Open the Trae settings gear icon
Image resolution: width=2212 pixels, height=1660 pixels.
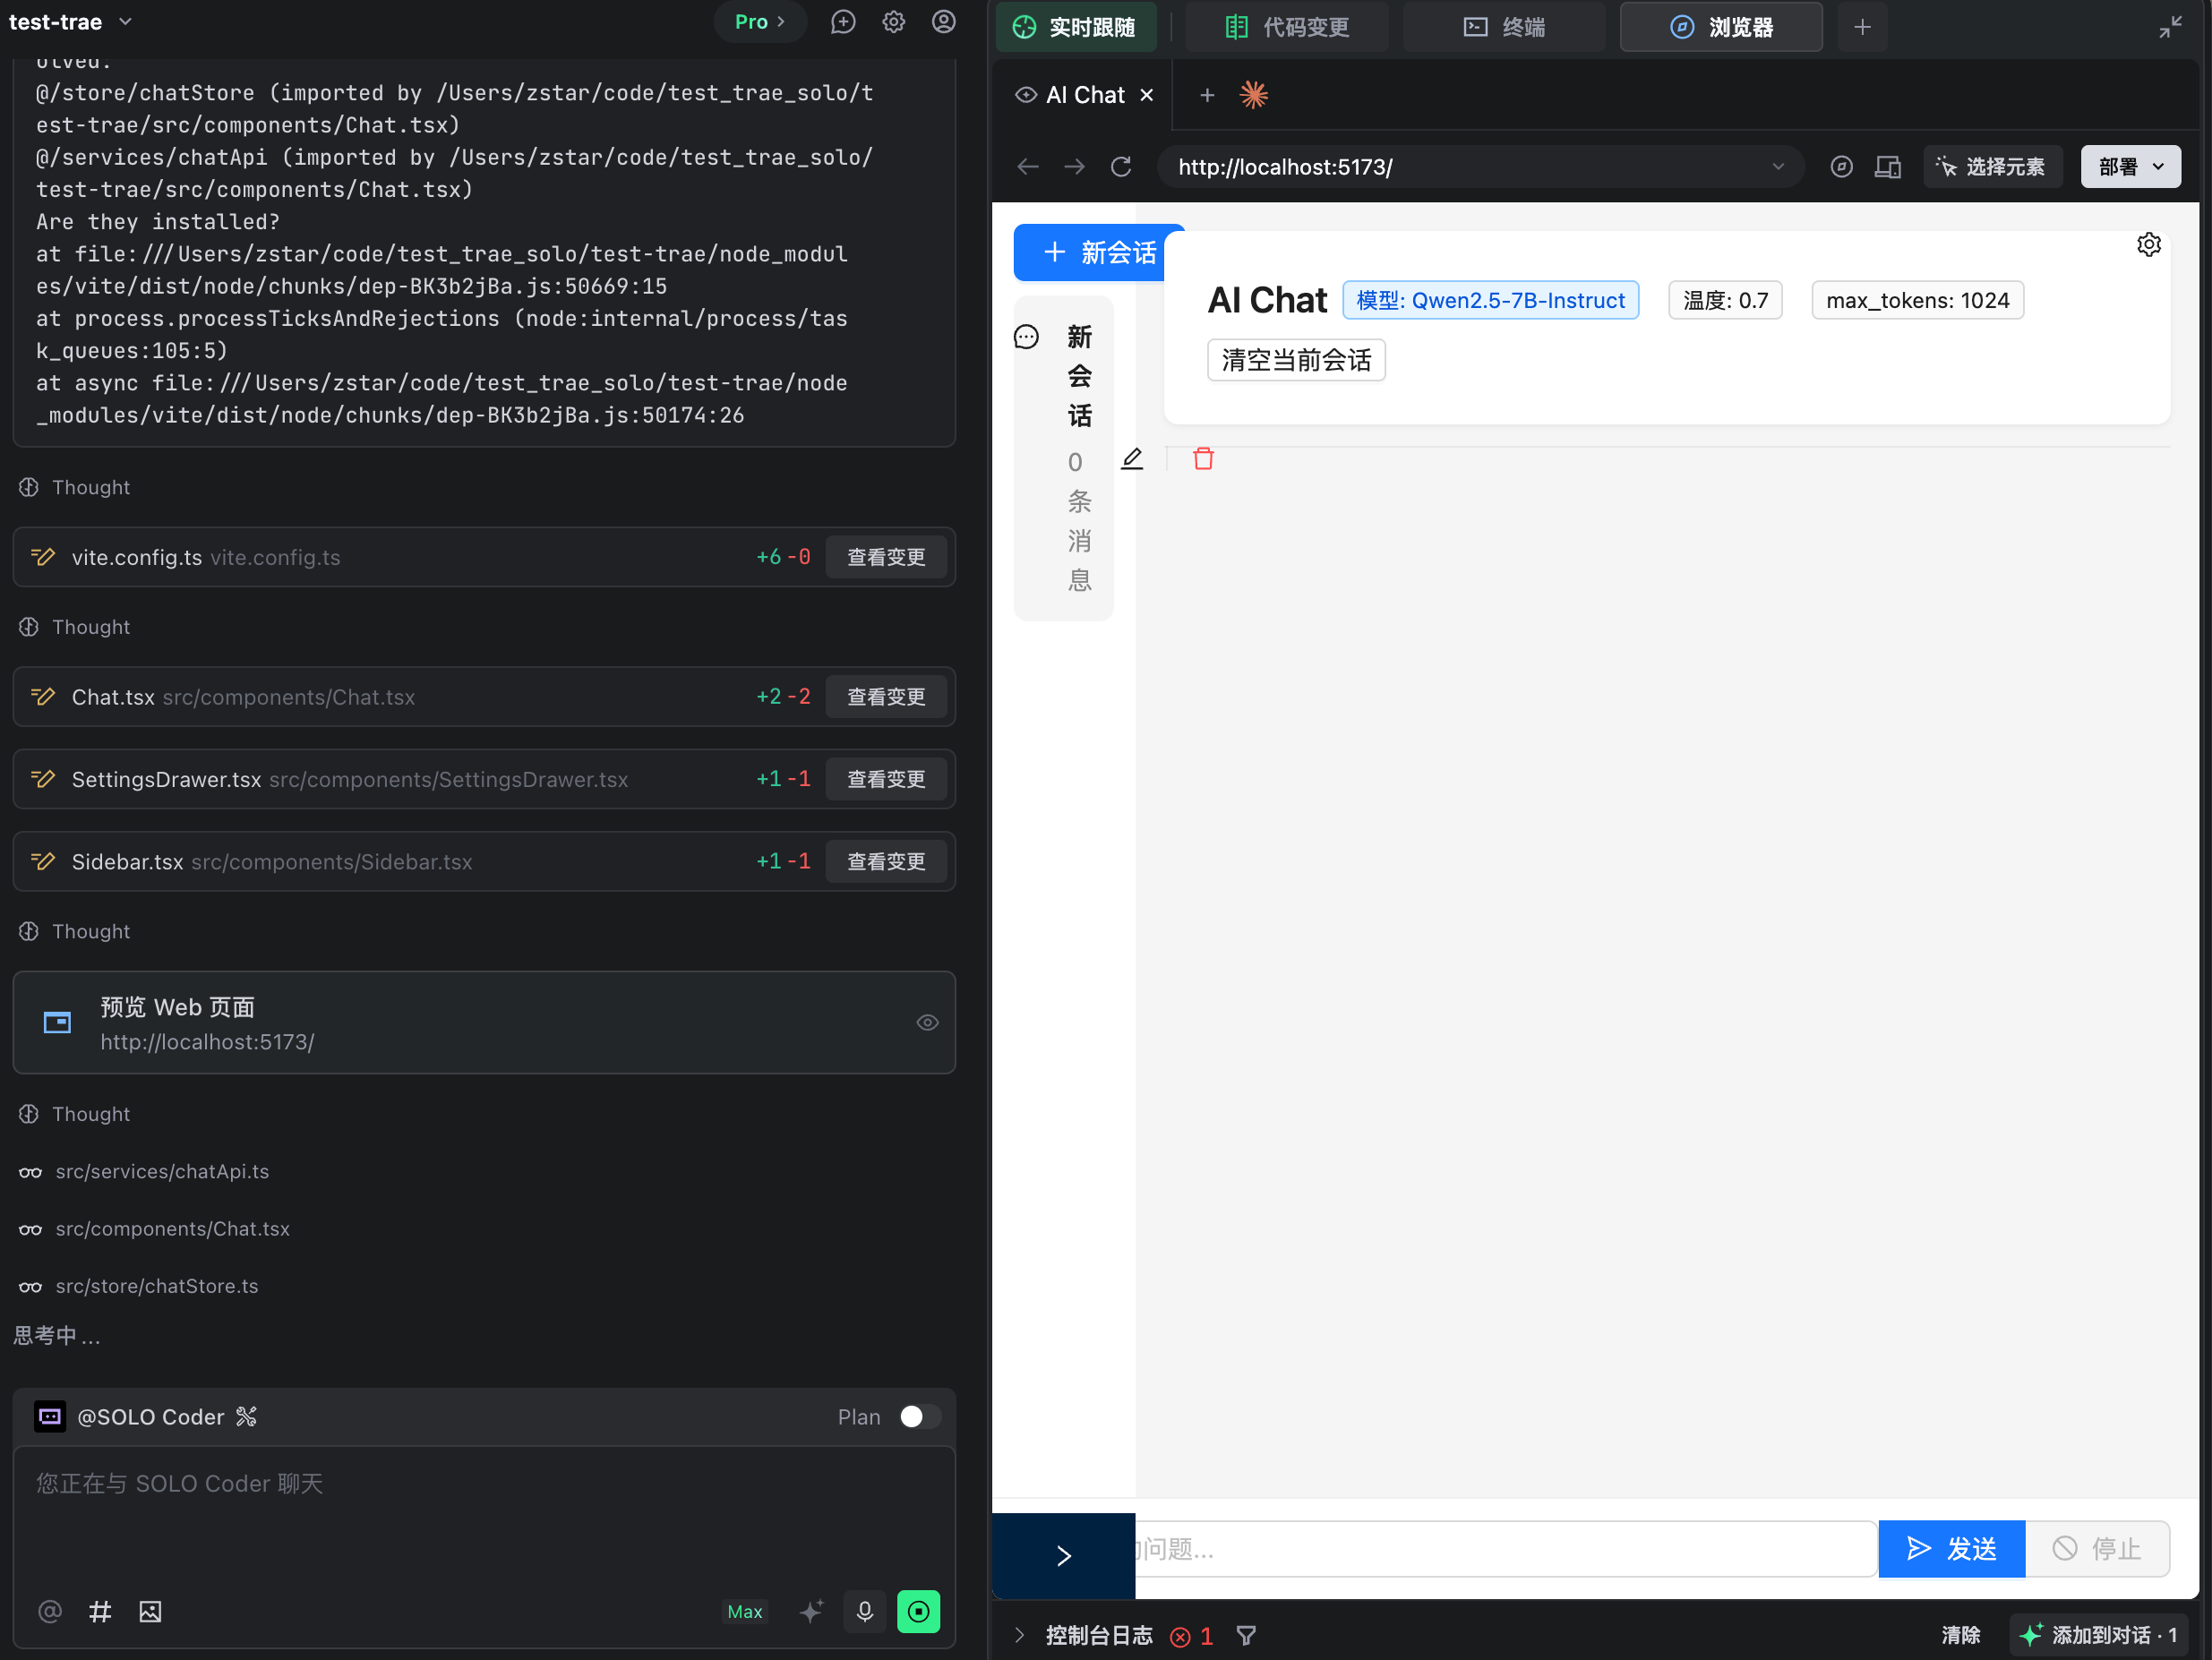click(893, 22)
